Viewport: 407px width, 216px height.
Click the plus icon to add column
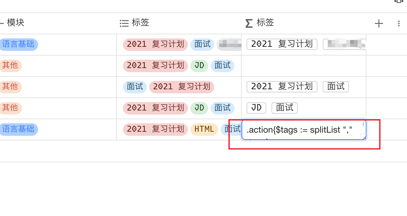click(379, 23)
